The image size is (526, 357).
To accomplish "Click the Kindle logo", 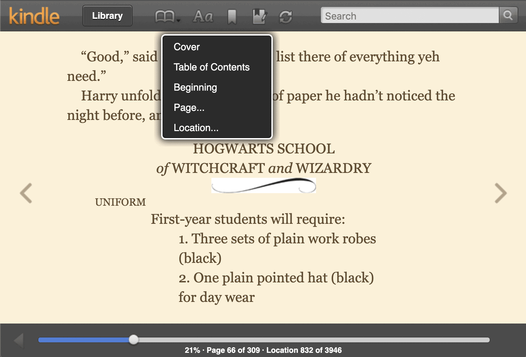I will pyautogui.click(x=34, y=15).
